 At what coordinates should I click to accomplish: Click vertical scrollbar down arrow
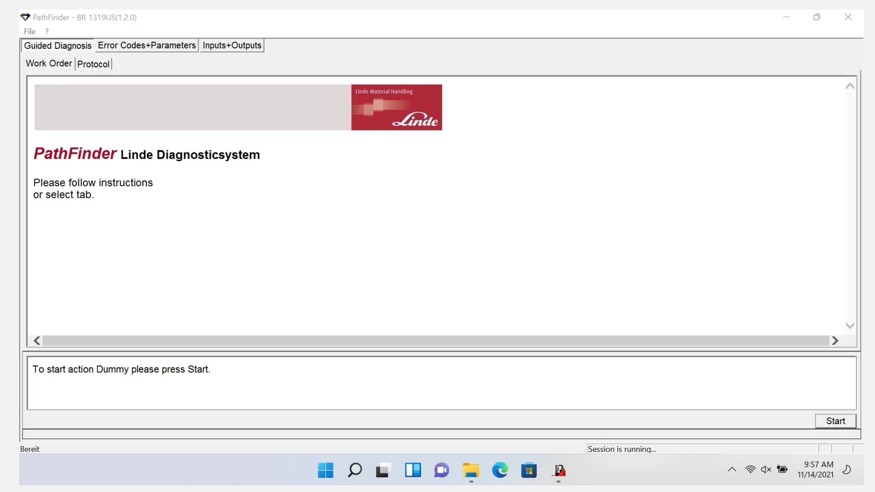coord(850,325)
